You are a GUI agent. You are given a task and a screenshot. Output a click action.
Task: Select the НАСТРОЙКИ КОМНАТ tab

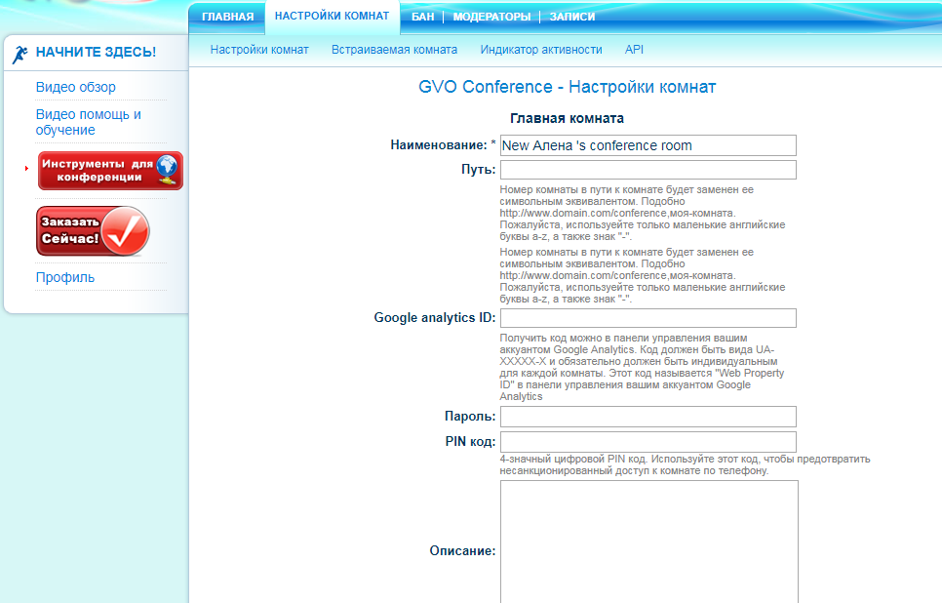(333, 17)
